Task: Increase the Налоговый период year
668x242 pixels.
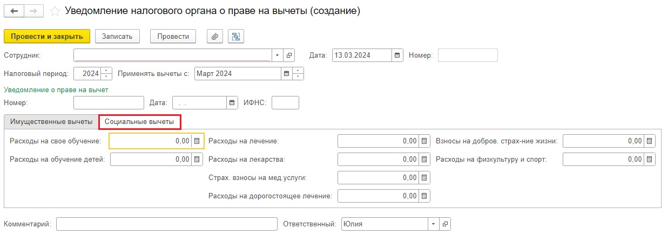Action: coord(107,71)
